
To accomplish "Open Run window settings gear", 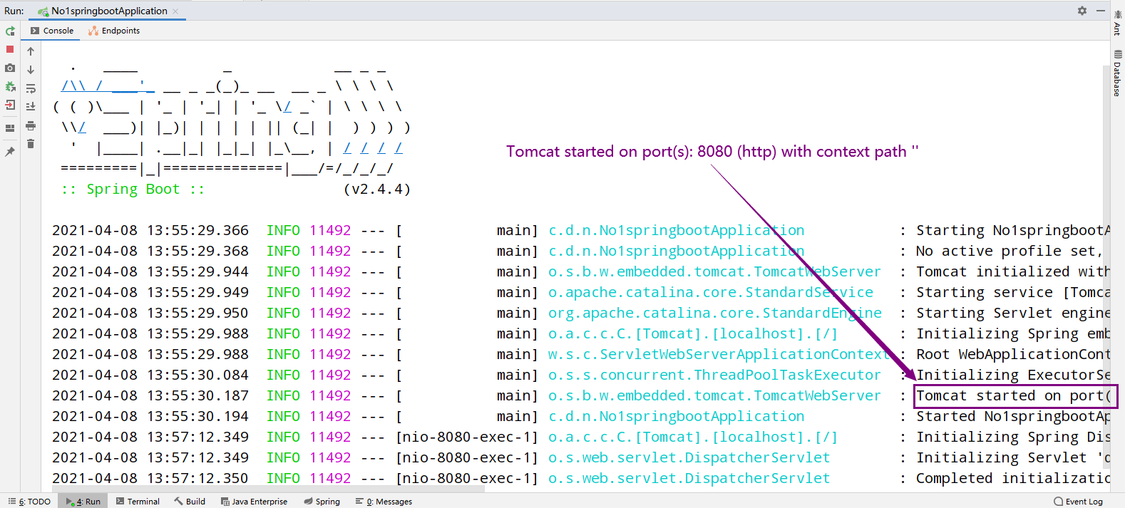I will pyautogui.click(x=1082, y=11).
